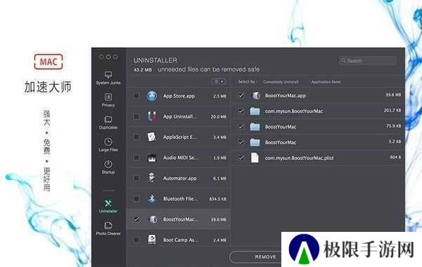Image resolution: width=422 pixels, height=267 pixels.
Task: Select the Bluetooth File app icon
Action: click(152, 199)
